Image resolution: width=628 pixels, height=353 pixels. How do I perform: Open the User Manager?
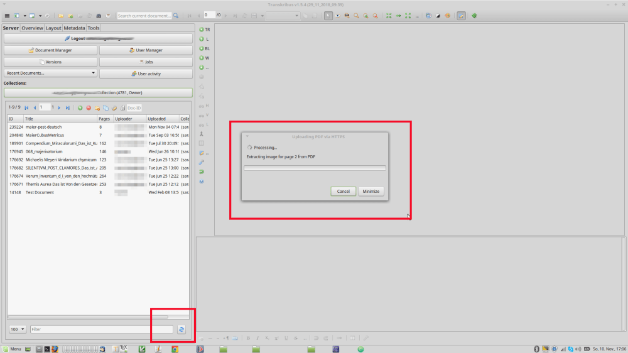(146, 50)
